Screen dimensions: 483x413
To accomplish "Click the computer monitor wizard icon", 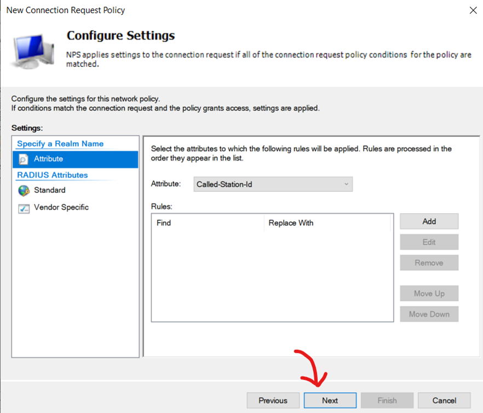I will [x=32, y=51].
